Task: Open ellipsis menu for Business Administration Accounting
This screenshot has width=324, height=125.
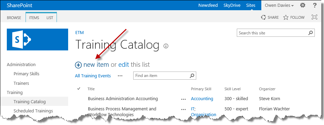Action: coord(183,99)
